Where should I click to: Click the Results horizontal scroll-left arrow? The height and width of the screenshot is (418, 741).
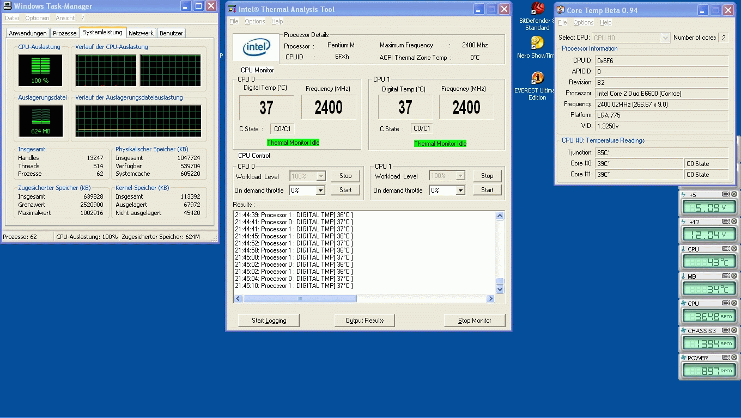pos(238,299)
